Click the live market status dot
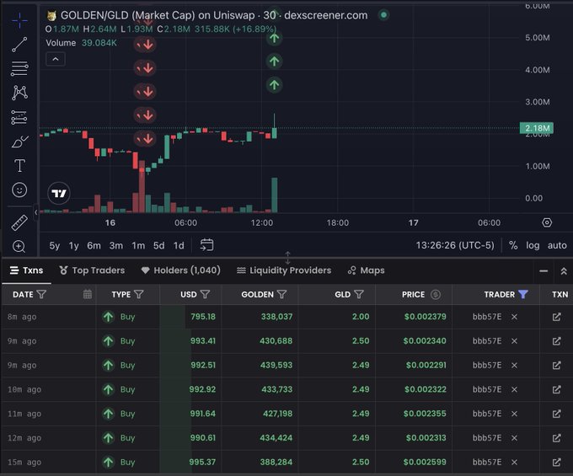This screenshot has width=573, height=476. click(383, 15)
